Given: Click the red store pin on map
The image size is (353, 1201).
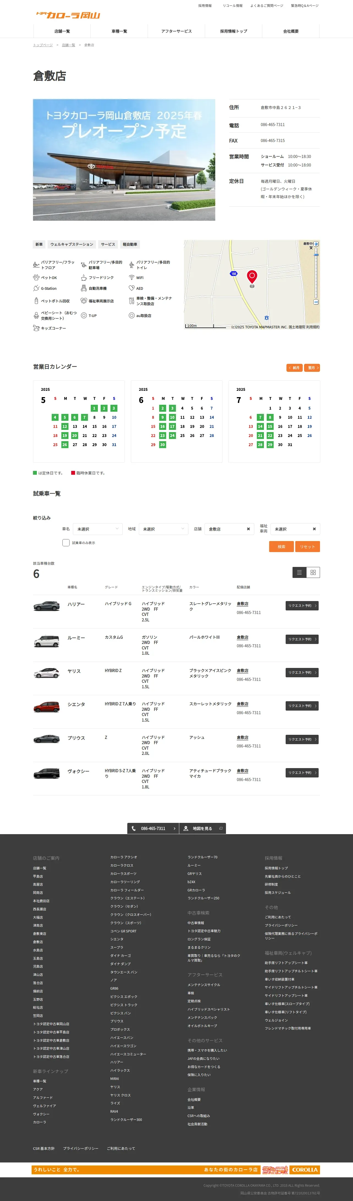Looking at the screenshot, I should [x=252, y=277].
